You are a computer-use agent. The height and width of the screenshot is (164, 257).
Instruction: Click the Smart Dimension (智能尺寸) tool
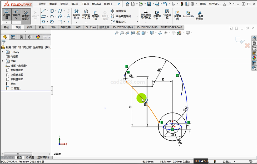16,14
